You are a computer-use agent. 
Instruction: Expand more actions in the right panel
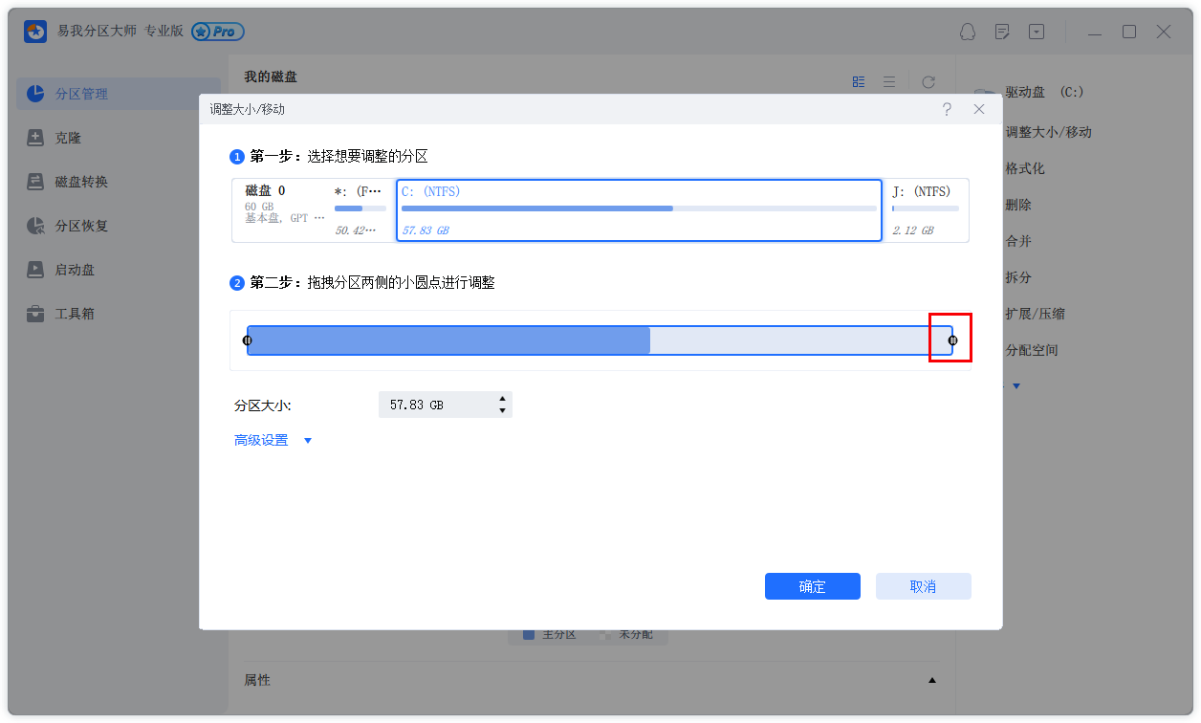point(1015,385)
